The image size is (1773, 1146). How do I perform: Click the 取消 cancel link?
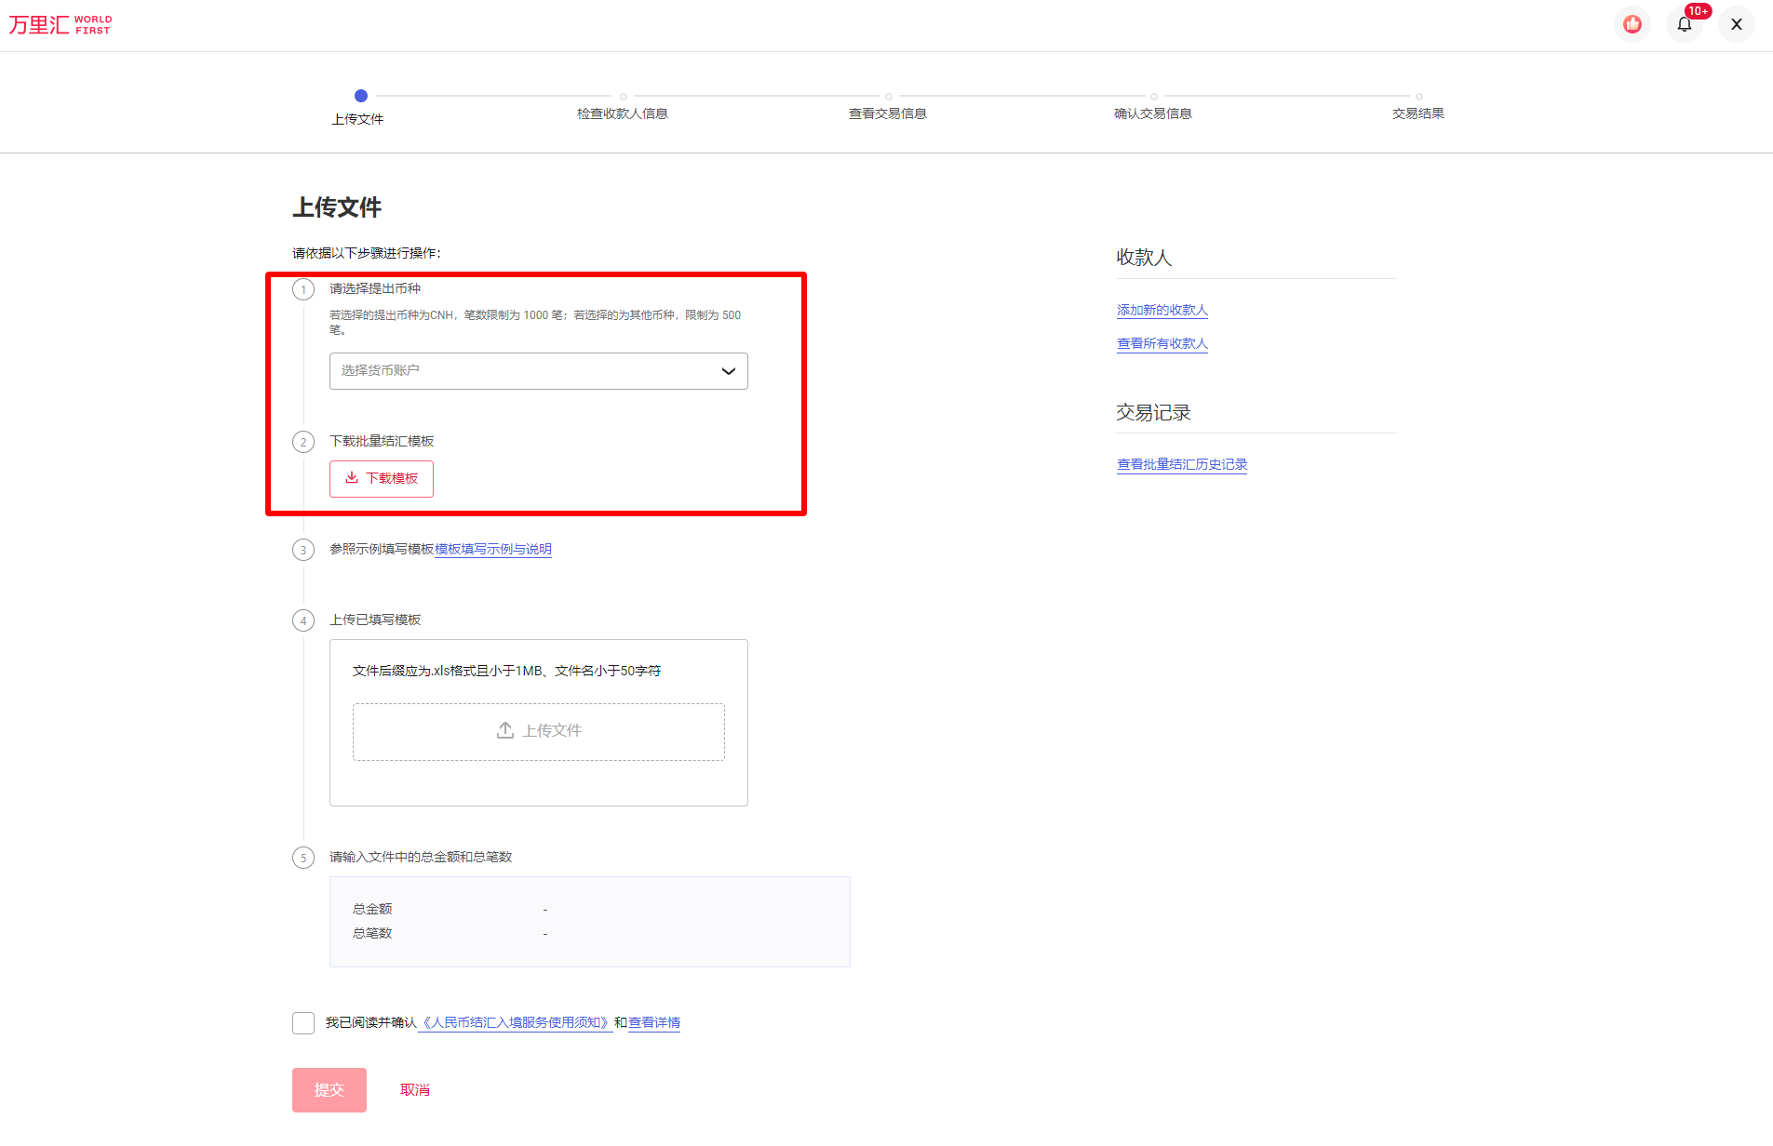click(414, 1089)
